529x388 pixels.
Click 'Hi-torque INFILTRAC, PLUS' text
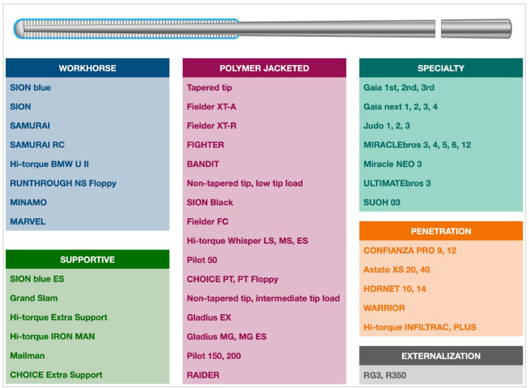pyautogui.click(x=420, y=327)
